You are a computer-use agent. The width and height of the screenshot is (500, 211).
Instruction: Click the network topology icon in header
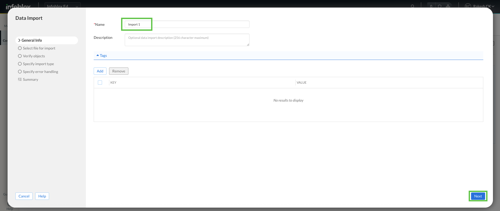tap(448, 6)
